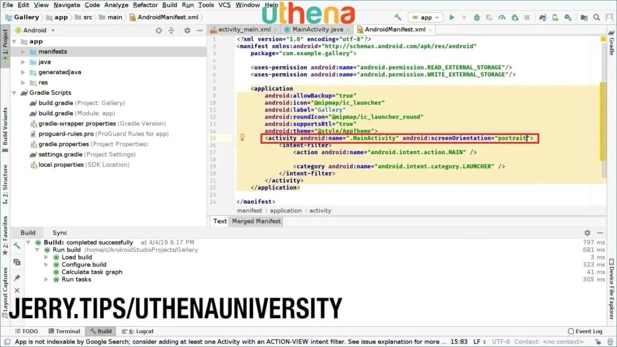Image resolution: width=617 pixels, height=347 pixels.
Task: Open the Sync tab in Build panel
Action: [x=60, y=233]
